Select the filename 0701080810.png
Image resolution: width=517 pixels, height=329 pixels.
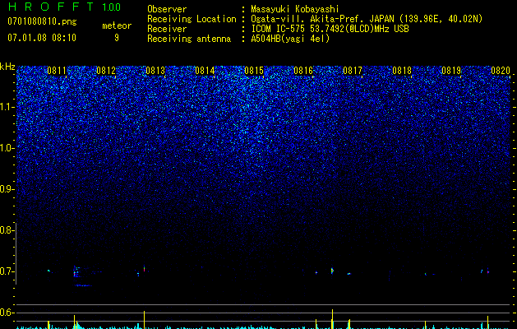pos(42,21)
